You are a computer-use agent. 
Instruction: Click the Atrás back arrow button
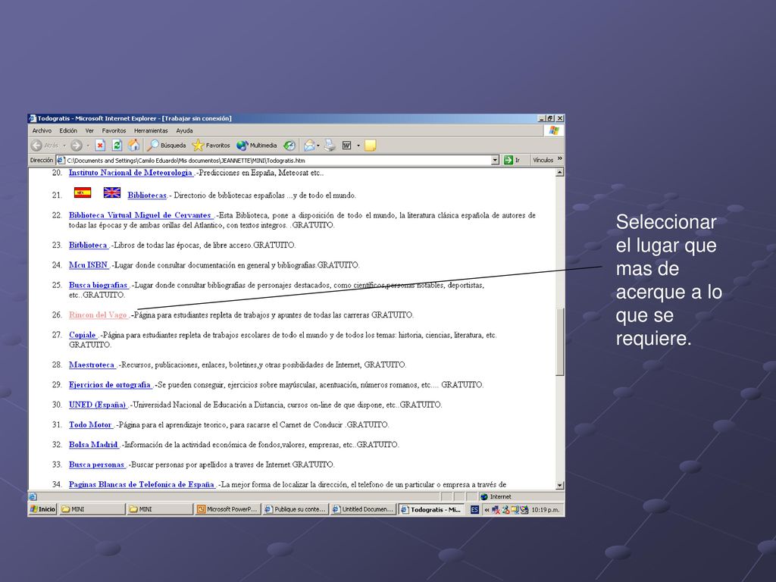45,145
